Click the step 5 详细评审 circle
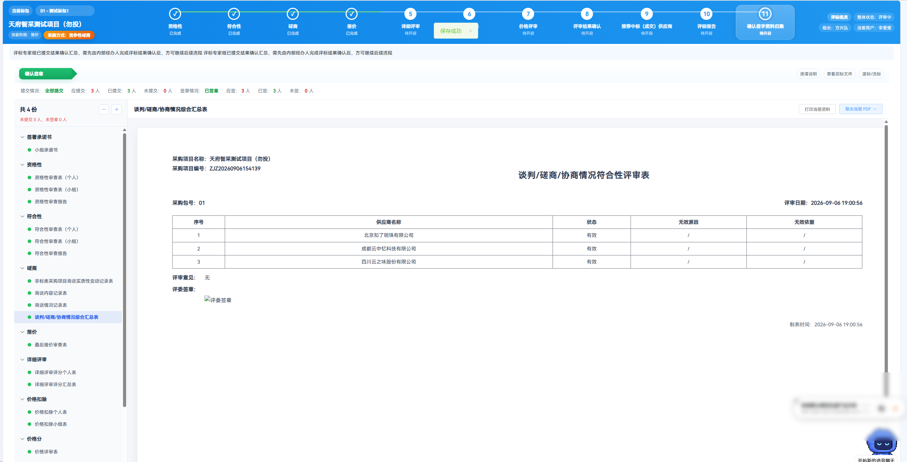This screenshot has width=907, height=462. click(x=410, y=14)
